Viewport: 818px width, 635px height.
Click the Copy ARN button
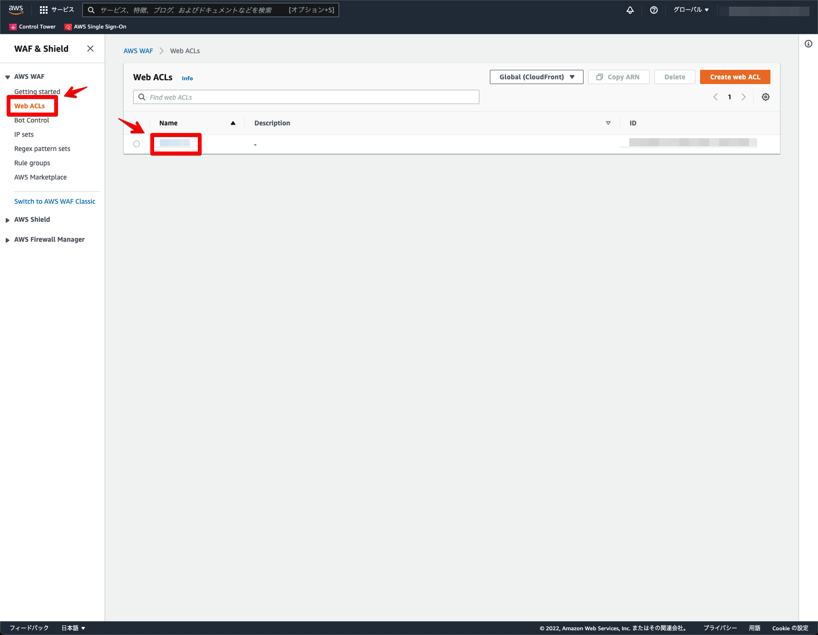619,77
